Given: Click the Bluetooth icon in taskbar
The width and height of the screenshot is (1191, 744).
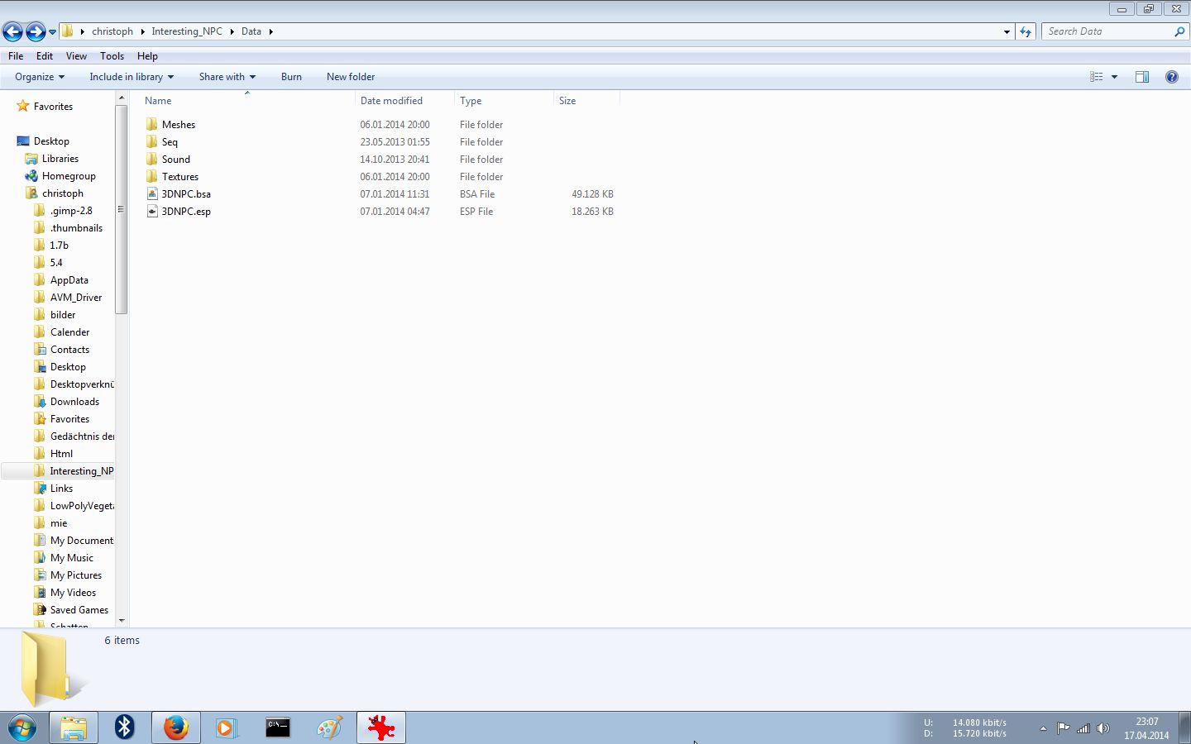Looking at the screenshot, I should [124, 727].
